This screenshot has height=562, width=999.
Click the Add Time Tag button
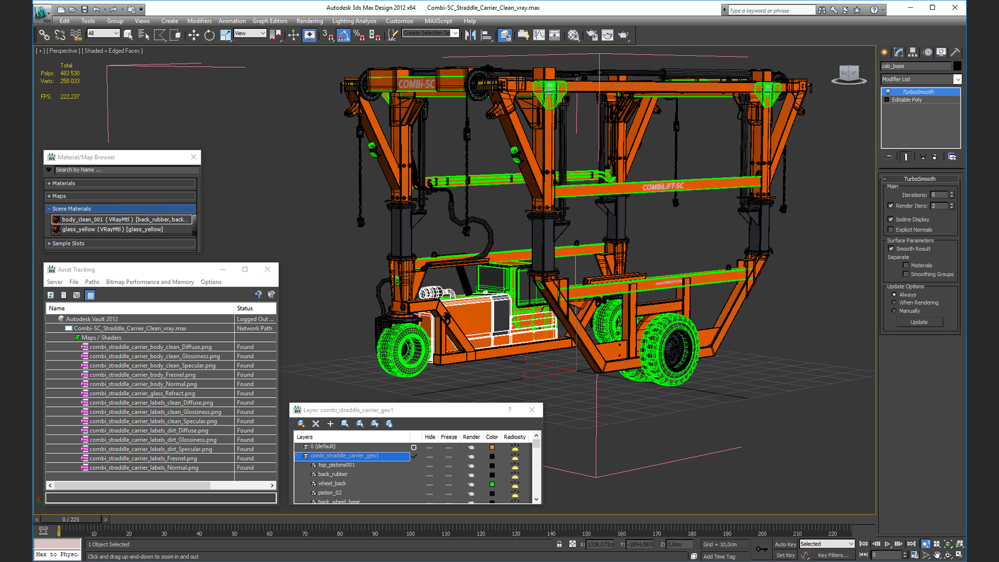point(719,556)
